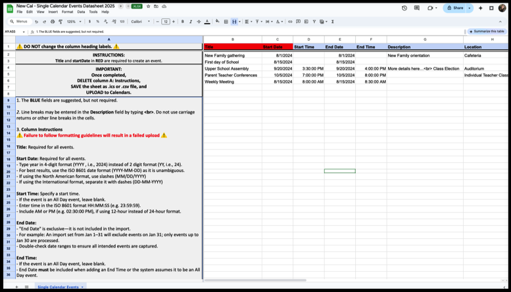Open the functions sigma menu
The height and width of the screenshot is (292, 511).
pos(332,22)
